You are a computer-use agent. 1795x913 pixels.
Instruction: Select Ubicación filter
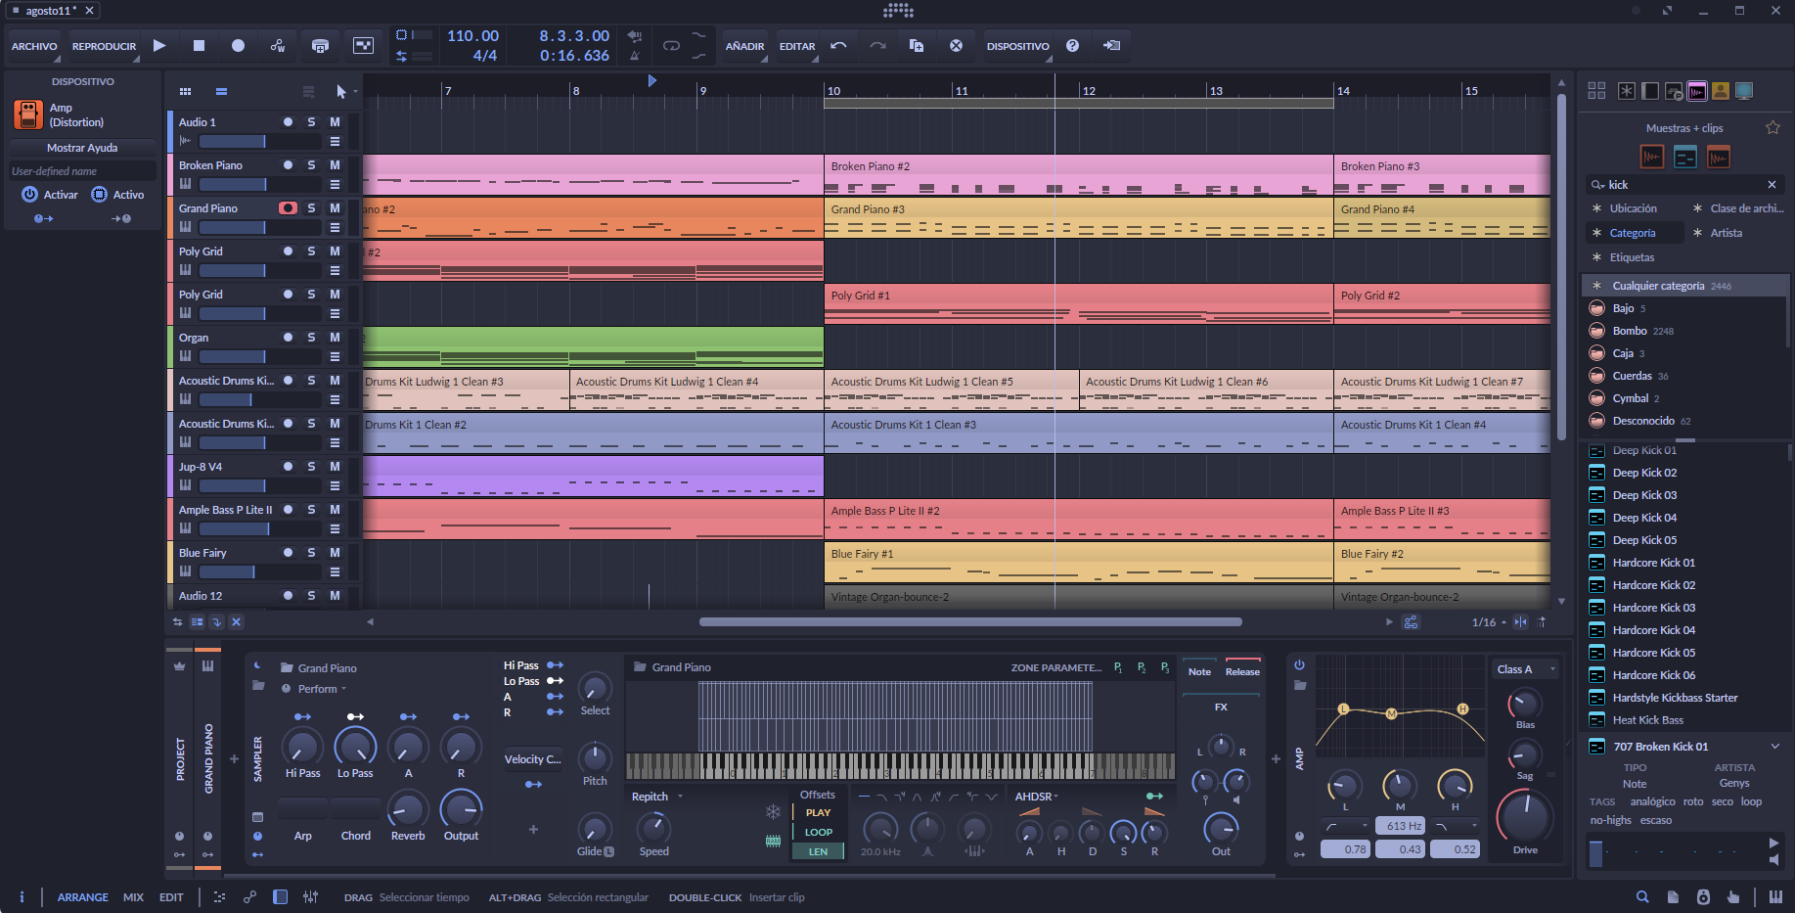(1633, 208)
